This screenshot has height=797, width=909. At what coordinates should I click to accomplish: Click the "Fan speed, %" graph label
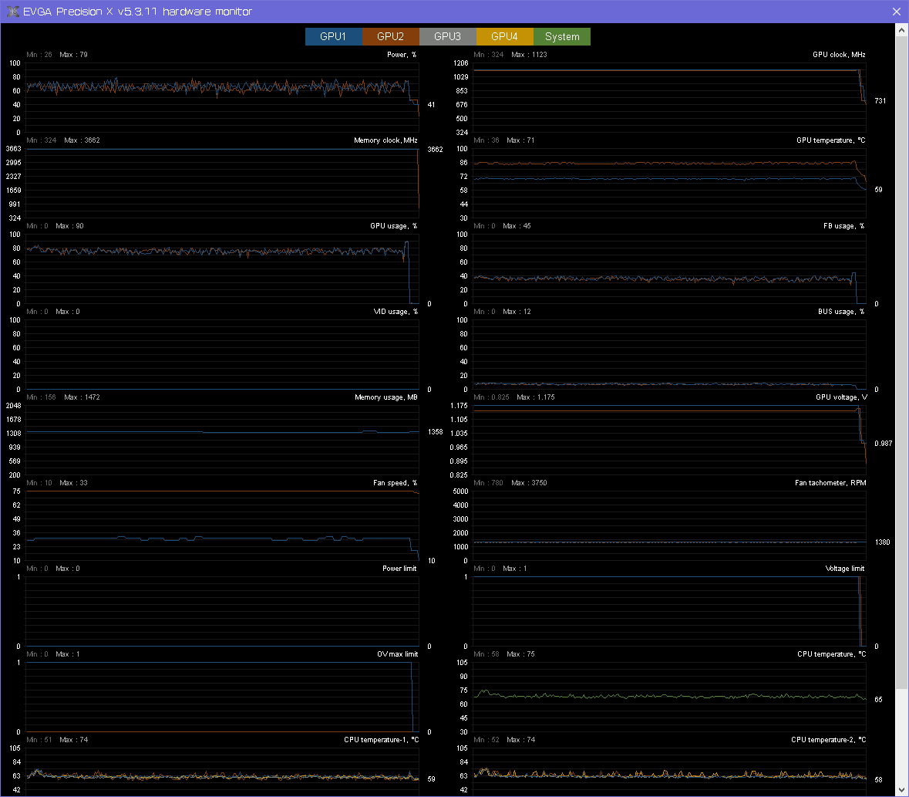tap(396, 483)
